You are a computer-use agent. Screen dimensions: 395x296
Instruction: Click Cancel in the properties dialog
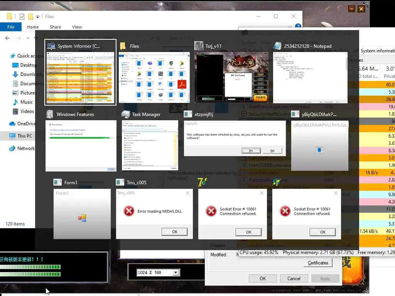coord(294,279)
